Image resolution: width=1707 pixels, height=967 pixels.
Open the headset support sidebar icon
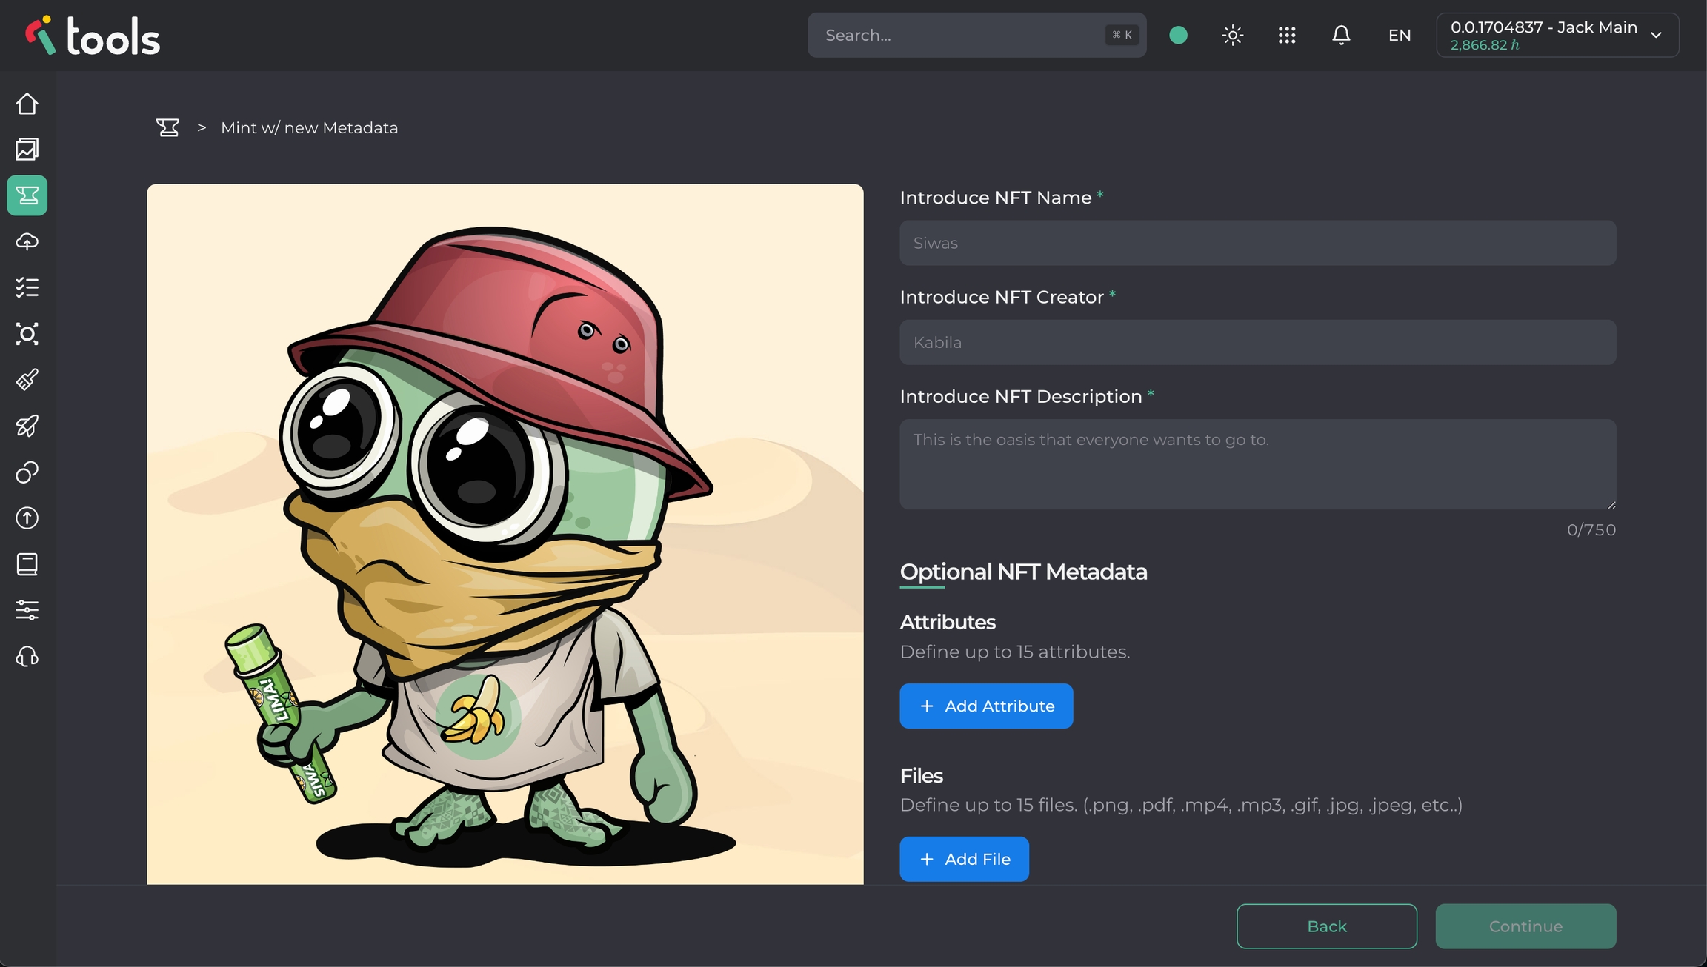27,657
